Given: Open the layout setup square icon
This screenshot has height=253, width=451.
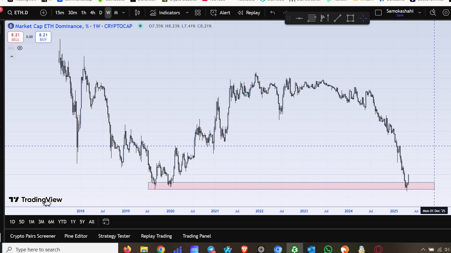Looking at the screenshot, I should 379,12.
